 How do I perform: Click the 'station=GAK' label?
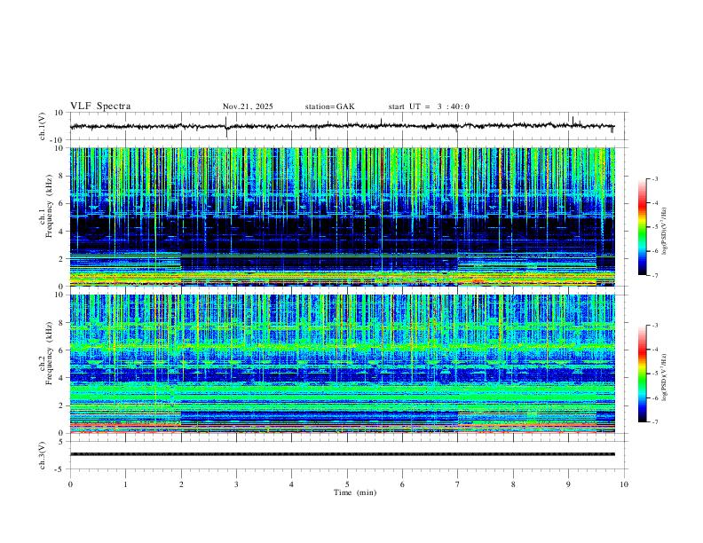click(x=330, y=106)
